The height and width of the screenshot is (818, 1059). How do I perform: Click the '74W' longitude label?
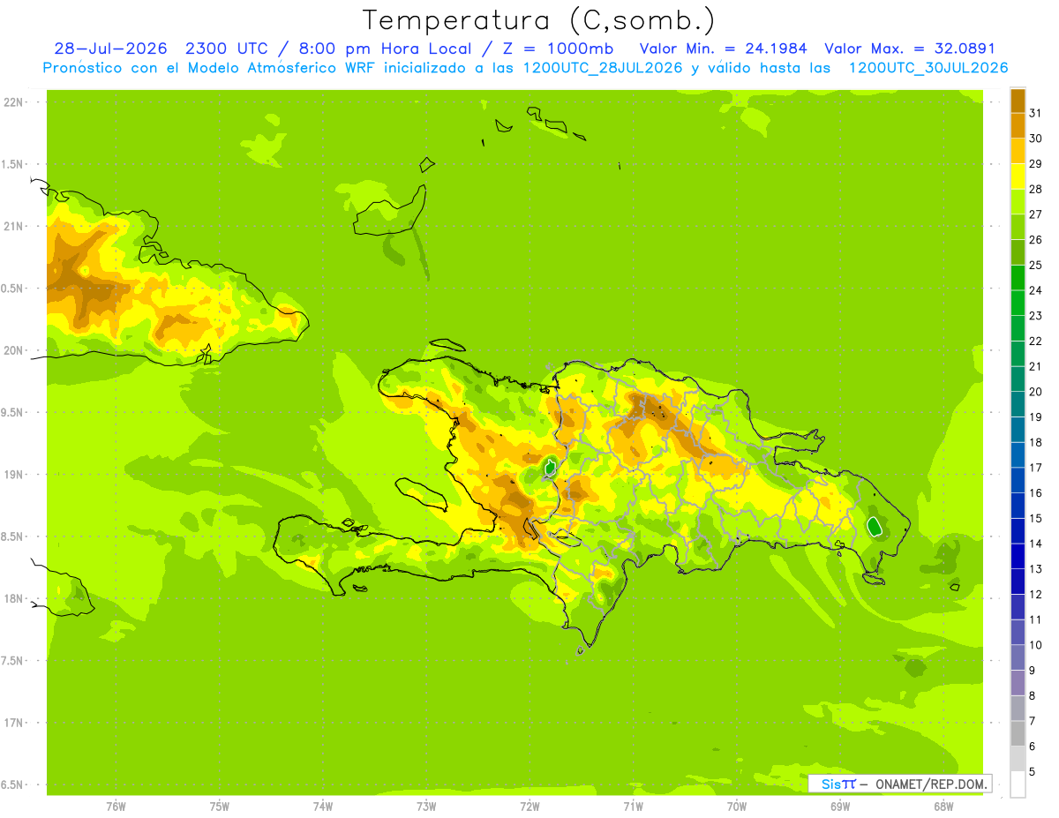[322, 807]
